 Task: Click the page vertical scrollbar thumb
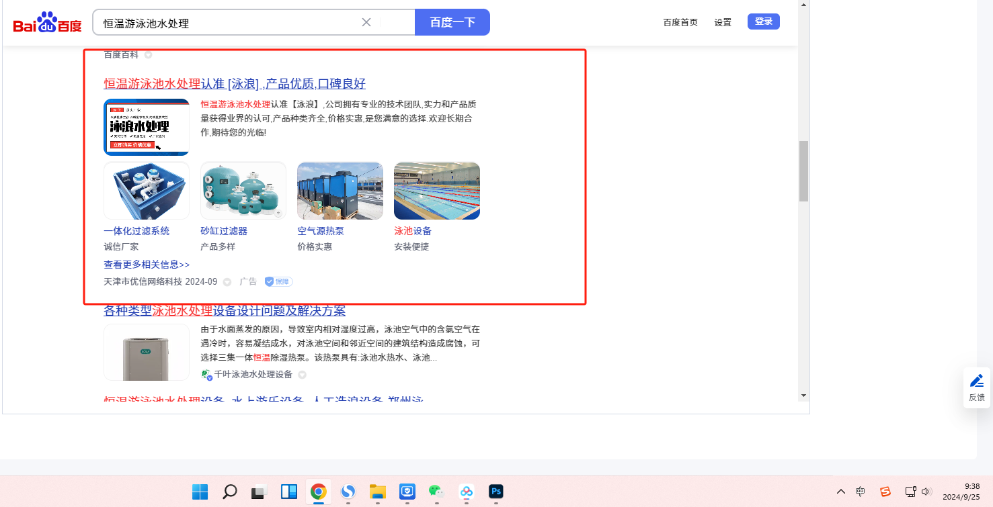click(803, 171)
